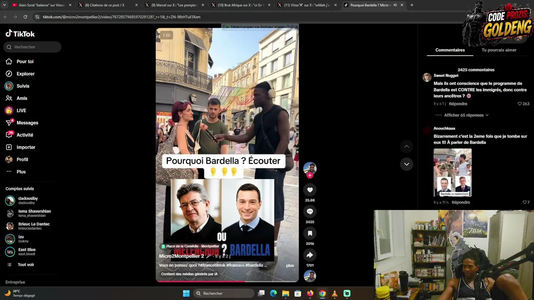Screen dimensions: 534x300
Task: Click the Entreprise footer heading
Action: tap(15, 282)
